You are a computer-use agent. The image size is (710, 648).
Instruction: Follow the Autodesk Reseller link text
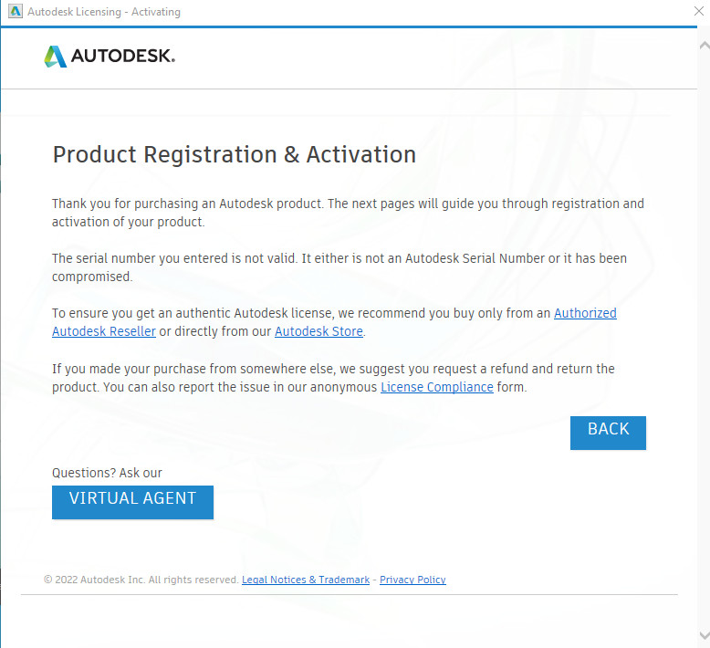(x=104, y=331)
